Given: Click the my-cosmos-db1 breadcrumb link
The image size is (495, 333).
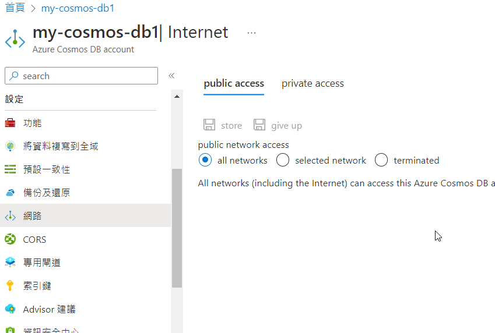Looking at the screenshot, I should click(x=78, y=8).
